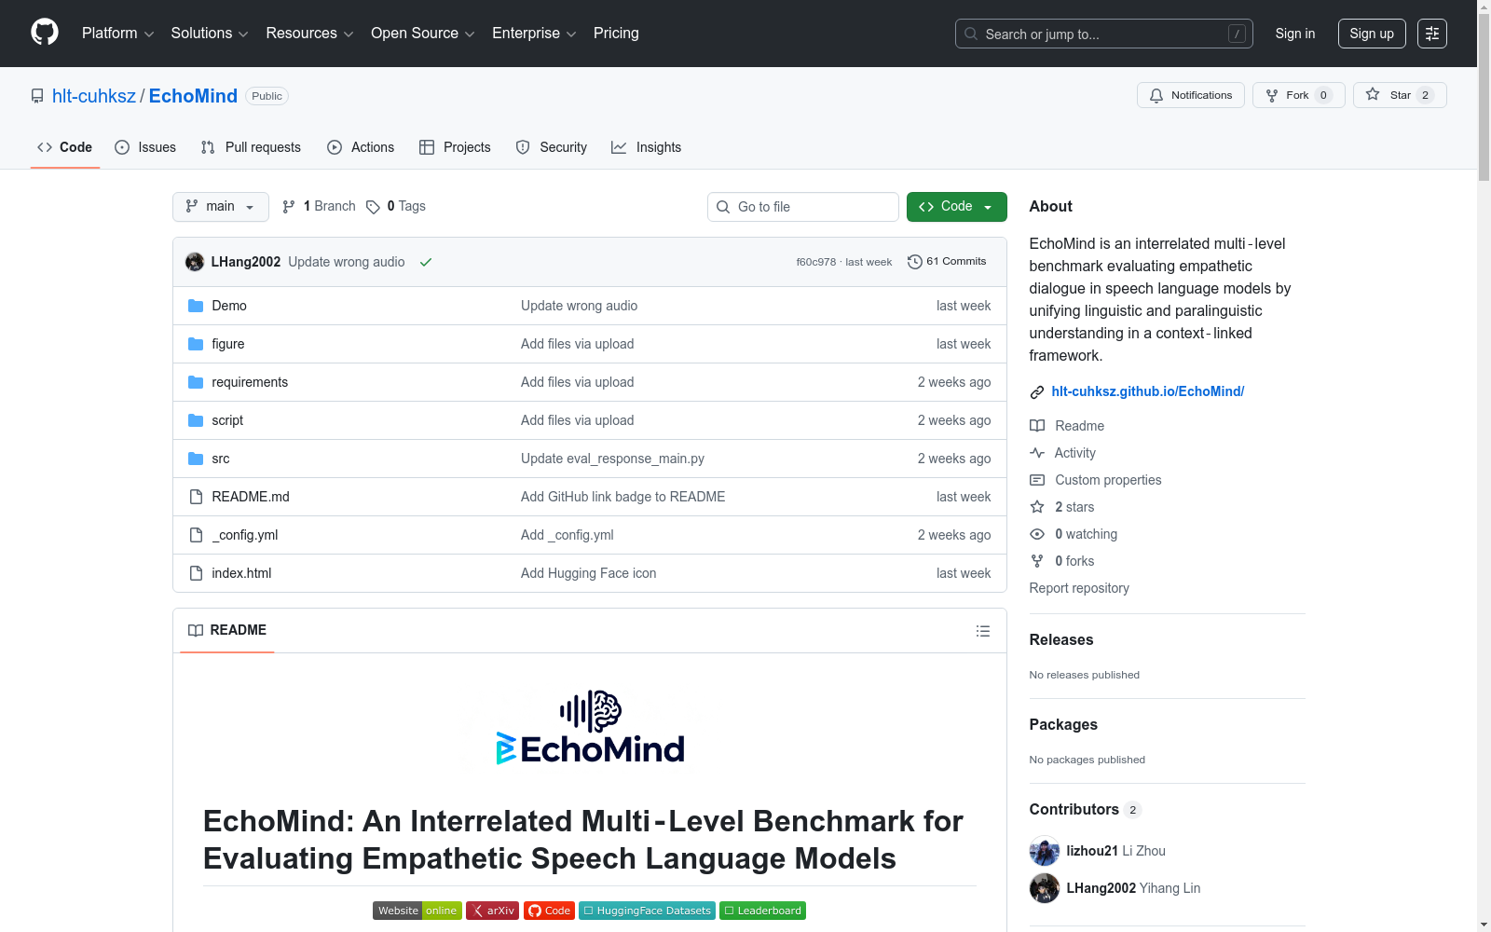Open the hlt-cuhksz owner link
The height and width of the screenshot is (932, 1491).
pos(94,96)
